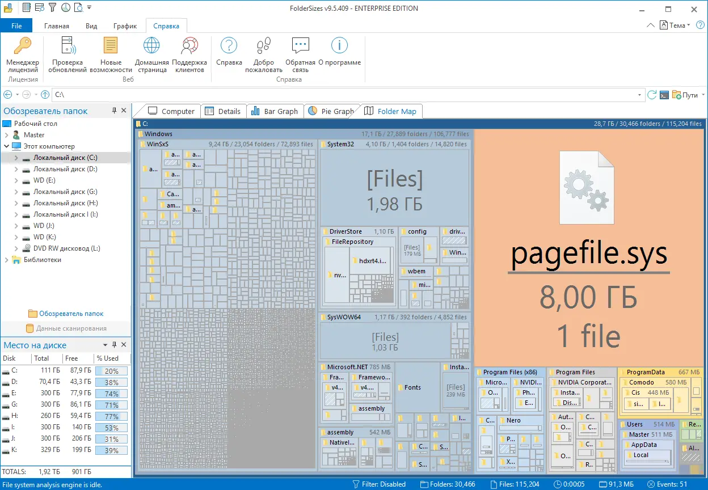Open Место на диске panel options dropdown

tap(104, 345)
